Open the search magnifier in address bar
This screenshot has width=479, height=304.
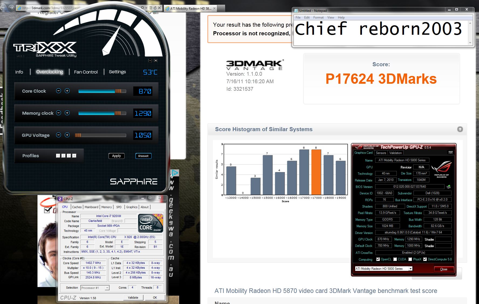point(142,8)
